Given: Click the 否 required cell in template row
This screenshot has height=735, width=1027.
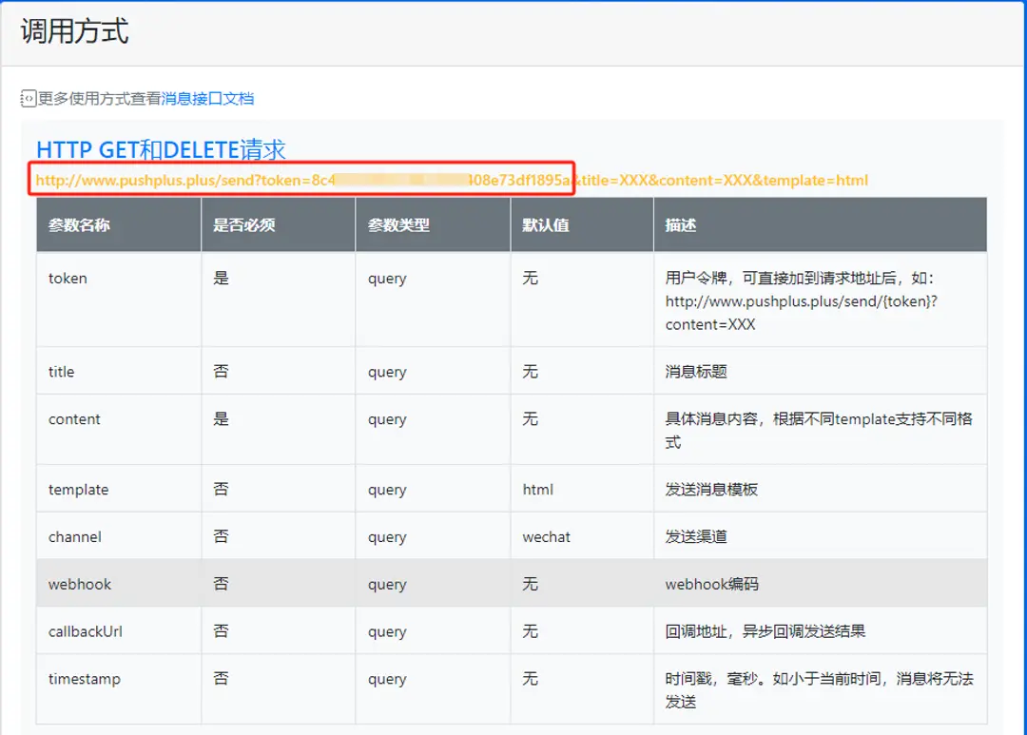Looking at the screenshot, I should point(279,489).
